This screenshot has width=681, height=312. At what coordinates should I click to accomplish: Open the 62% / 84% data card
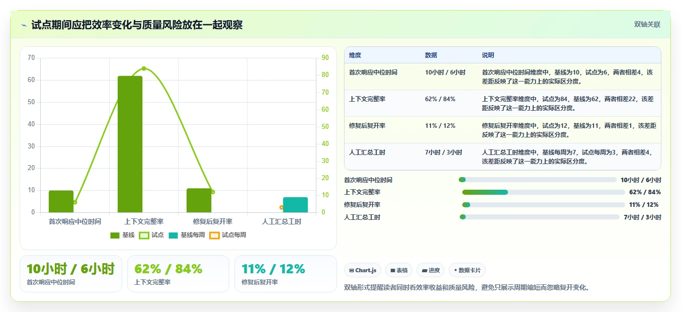pos(178,274)
